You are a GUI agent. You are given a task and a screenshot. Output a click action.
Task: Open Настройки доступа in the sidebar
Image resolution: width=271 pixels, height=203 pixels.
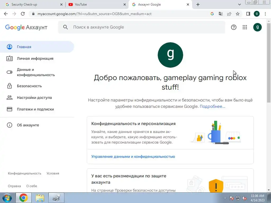pos(37,98)
